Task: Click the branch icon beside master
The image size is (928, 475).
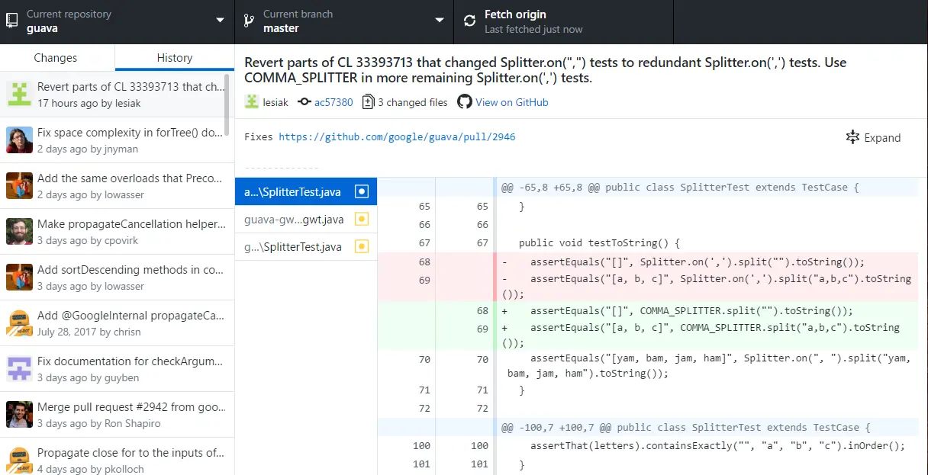Action: click(x=248, y=21)
